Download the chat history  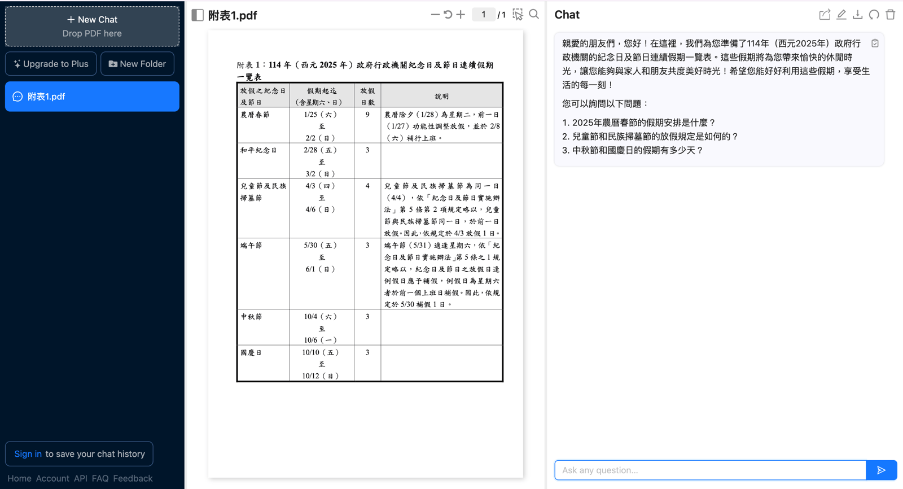858,15
